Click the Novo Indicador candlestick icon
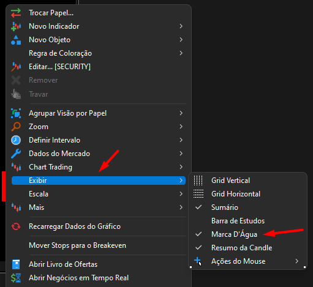The width and height of the screenshot is (313, 287). point(16,26)
